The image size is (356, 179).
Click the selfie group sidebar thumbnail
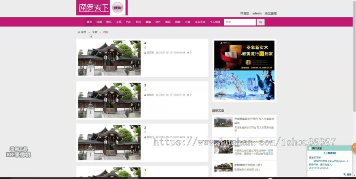click(x=223, y=146)
